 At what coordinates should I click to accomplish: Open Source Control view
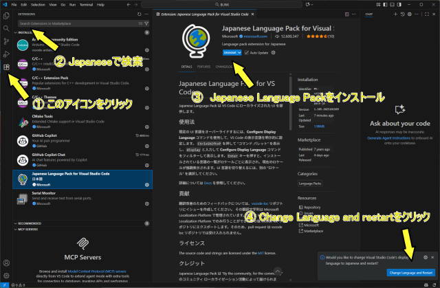point(6,42)
